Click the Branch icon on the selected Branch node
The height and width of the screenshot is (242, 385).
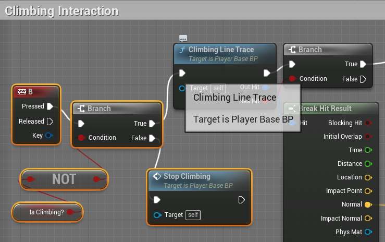[81, 108]
